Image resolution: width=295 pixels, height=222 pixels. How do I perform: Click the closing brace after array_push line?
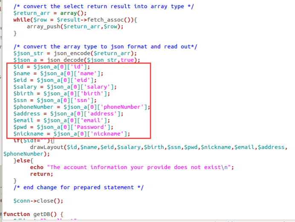click(x=15, y=33)
